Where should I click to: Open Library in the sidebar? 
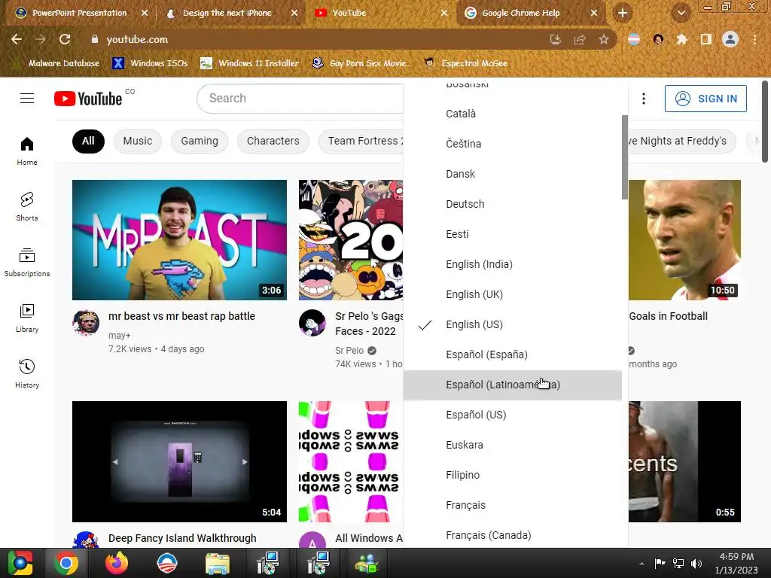tap(27, 318)
